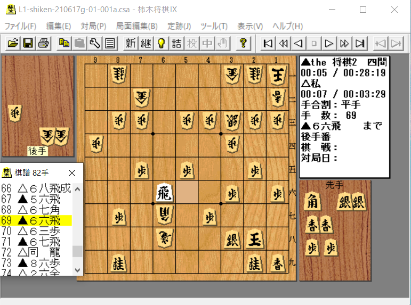
Task: Save the game record with floppy icon
Action: pyautogui.click(x=28, y=43)
